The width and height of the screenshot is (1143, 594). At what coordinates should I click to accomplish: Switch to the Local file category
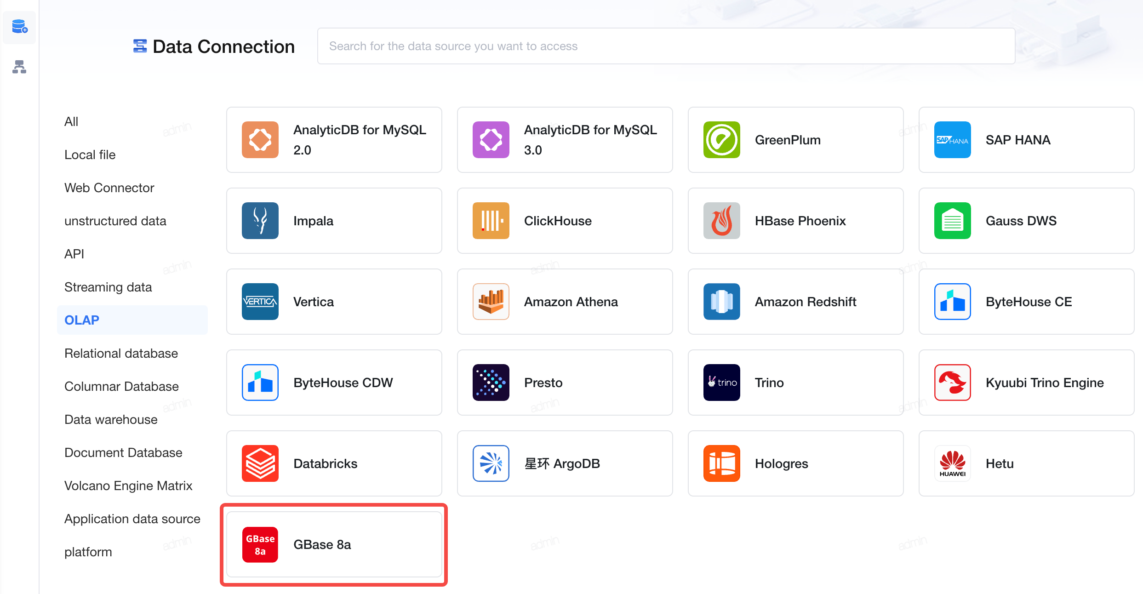pyautogui.click(x=90, y=154)
